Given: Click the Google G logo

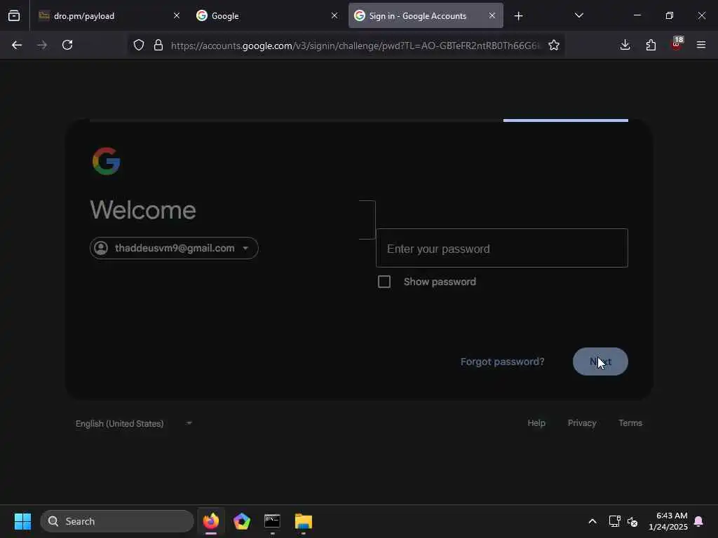Looking at the screenshot, I should point(107,161).
